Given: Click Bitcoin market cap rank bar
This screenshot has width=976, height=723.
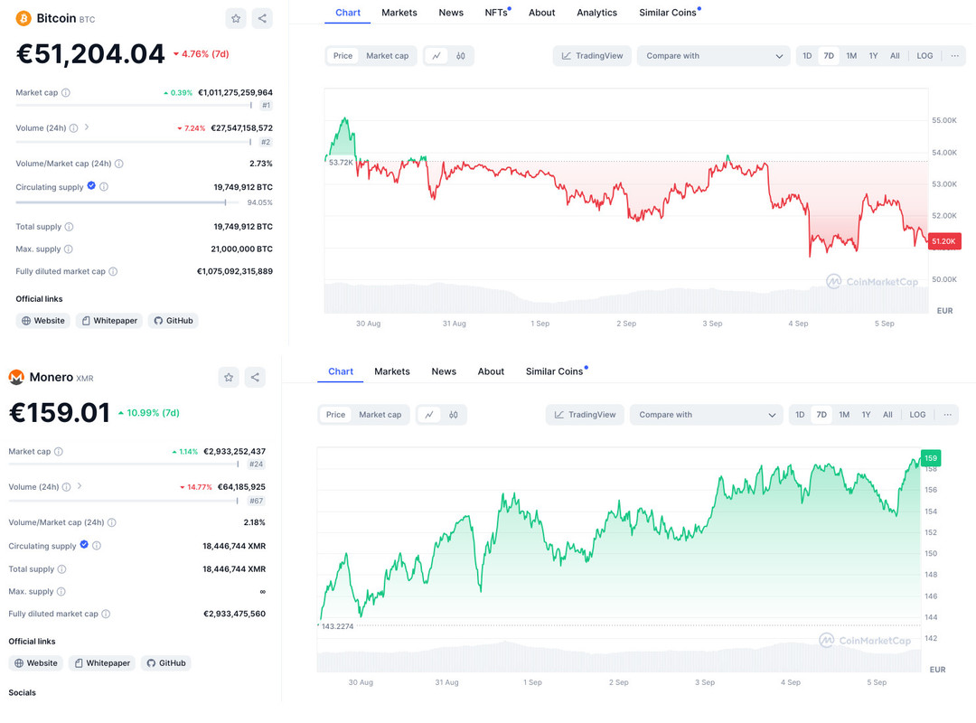Looking at the screenshot, I should coord(134,105).
